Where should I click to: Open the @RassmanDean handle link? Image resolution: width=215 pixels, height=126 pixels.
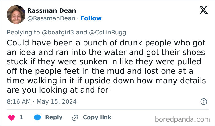(51, 18)
